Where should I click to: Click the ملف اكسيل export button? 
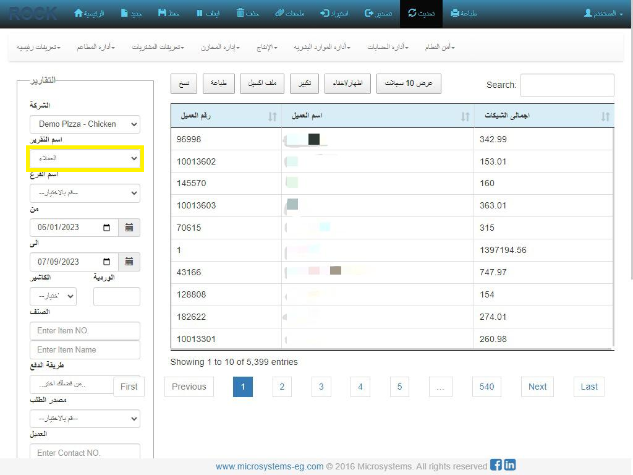pyautogui.click(x=262, y=83)
